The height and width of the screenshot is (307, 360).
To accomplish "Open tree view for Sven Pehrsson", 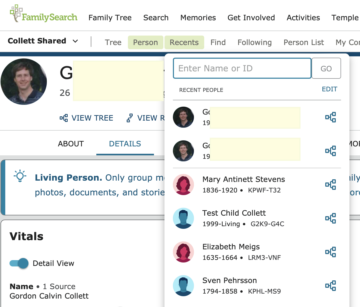I will 331,286.
